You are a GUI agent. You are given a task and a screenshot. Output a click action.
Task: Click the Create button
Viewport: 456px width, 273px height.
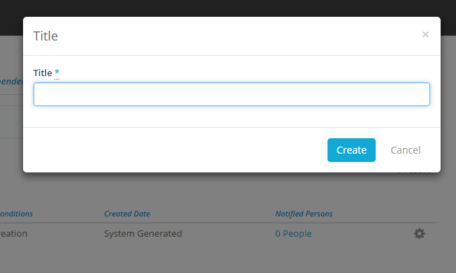coord(351,150)
